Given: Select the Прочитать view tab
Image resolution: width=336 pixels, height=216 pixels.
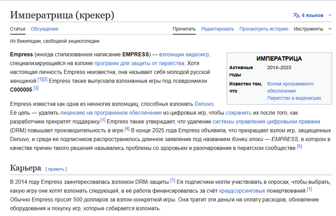Looking at the screenshot, I should 184,29.
